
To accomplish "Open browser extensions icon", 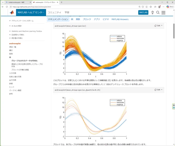I will [151, 7].
